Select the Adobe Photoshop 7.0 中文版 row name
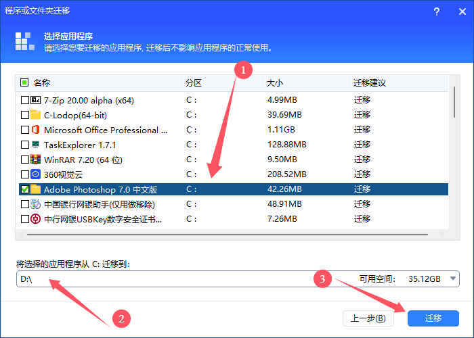 (x=101, y=189)
